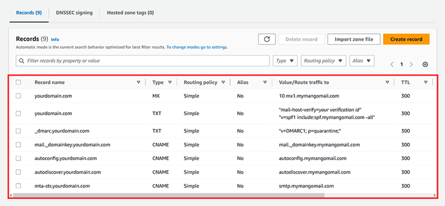
Task: Open the Type filter dropdown
Action: (x=285, y=61)
